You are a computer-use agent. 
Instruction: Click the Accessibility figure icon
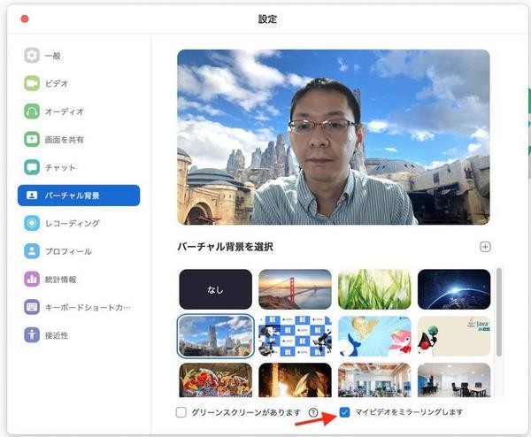pos(32,335)
